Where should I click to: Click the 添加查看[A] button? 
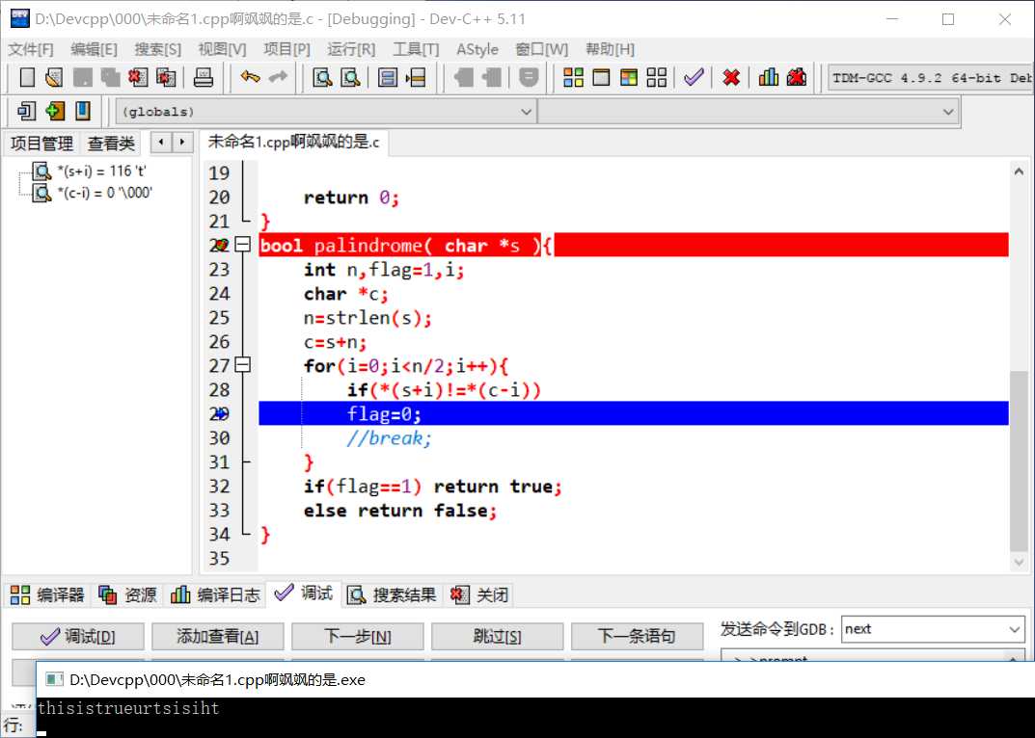pos(218,637)
